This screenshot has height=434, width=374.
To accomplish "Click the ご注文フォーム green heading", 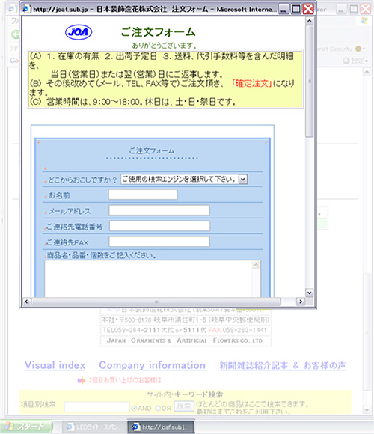I will pyautogui.click(x=158, y=32).
